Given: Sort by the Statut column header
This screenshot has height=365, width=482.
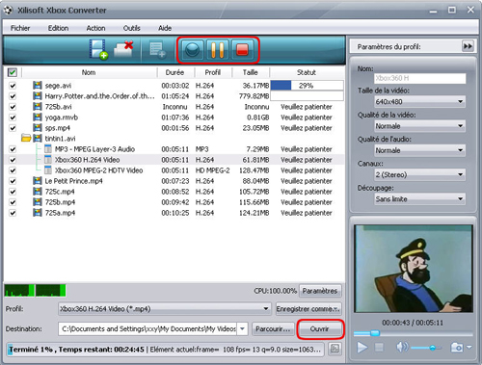Looking at the screenshot, I should [x=307, y=72].
